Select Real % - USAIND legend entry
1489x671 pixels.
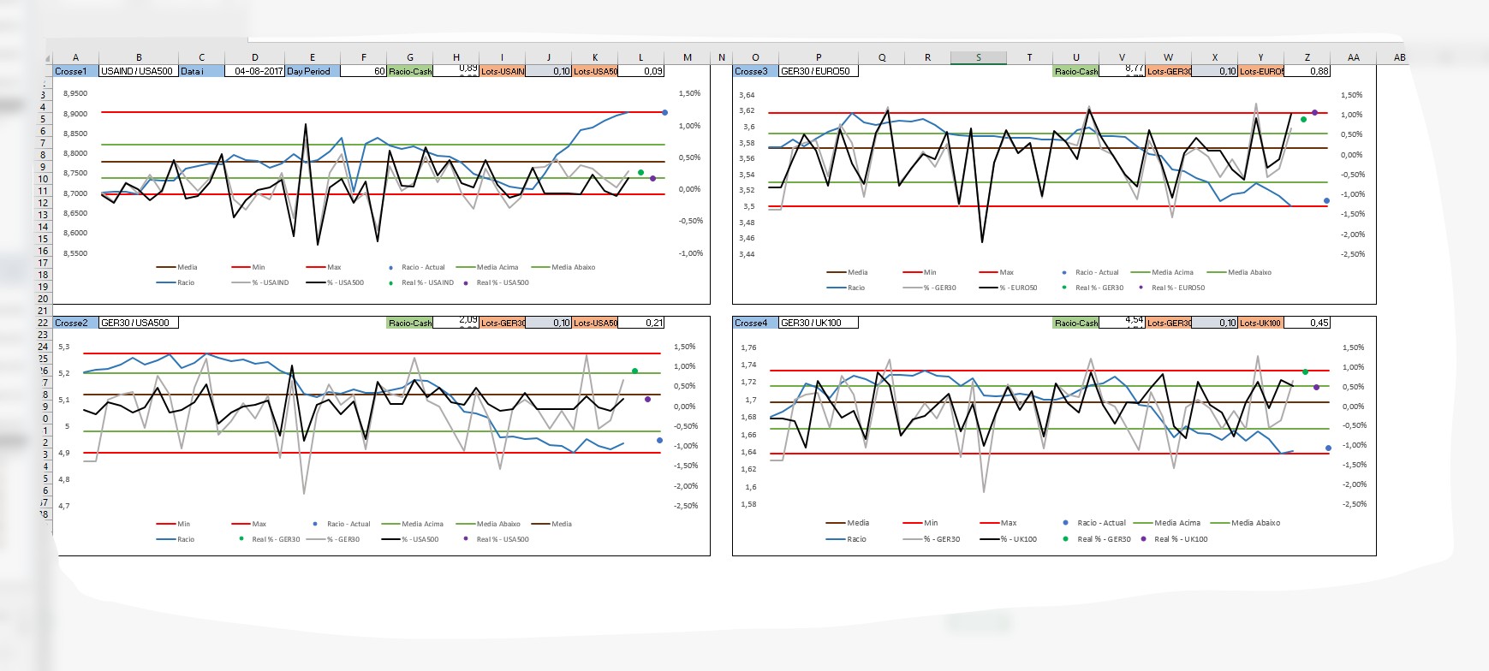[x=420, y=282]
